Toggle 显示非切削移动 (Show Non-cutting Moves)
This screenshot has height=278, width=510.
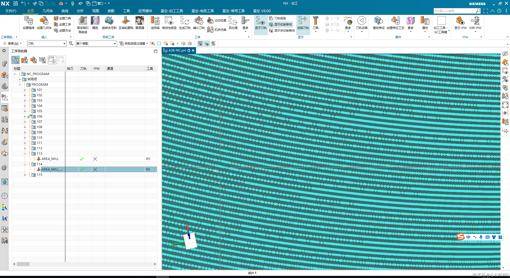282,31
